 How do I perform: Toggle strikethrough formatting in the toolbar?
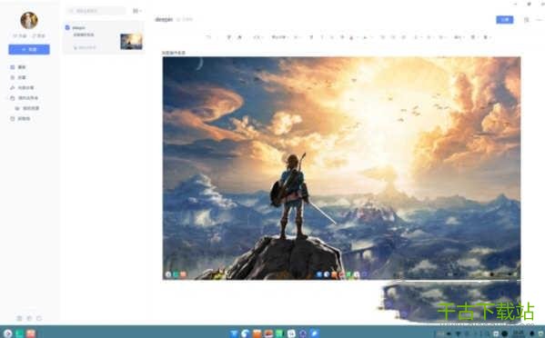tap(342, 37)
